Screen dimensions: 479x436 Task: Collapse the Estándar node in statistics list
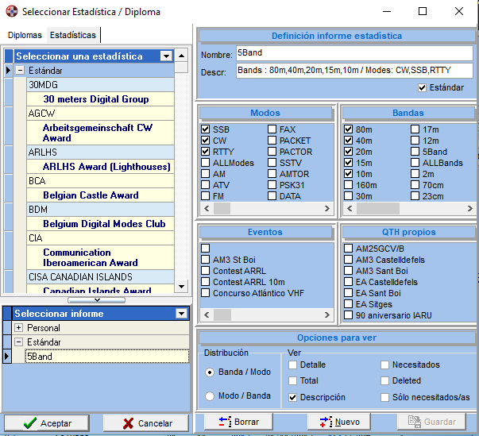coord(19,71)
